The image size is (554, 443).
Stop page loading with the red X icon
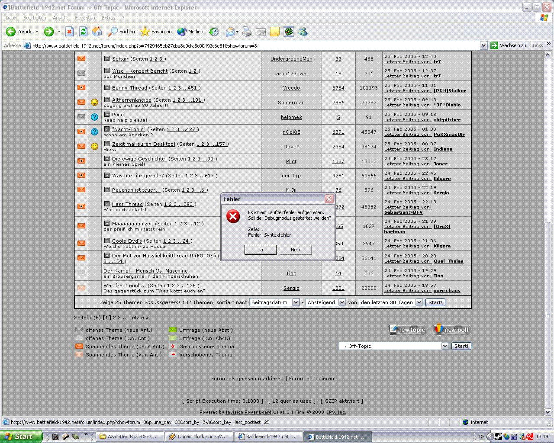click(70, 32)
